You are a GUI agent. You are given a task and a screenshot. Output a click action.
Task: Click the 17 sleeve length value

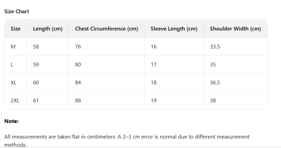(x=154, y=65)
